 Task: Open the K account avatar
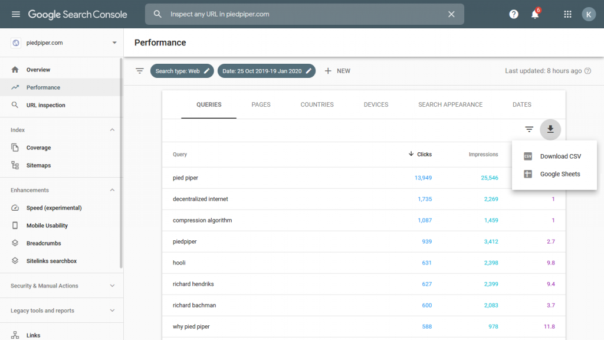pos(589,14)
